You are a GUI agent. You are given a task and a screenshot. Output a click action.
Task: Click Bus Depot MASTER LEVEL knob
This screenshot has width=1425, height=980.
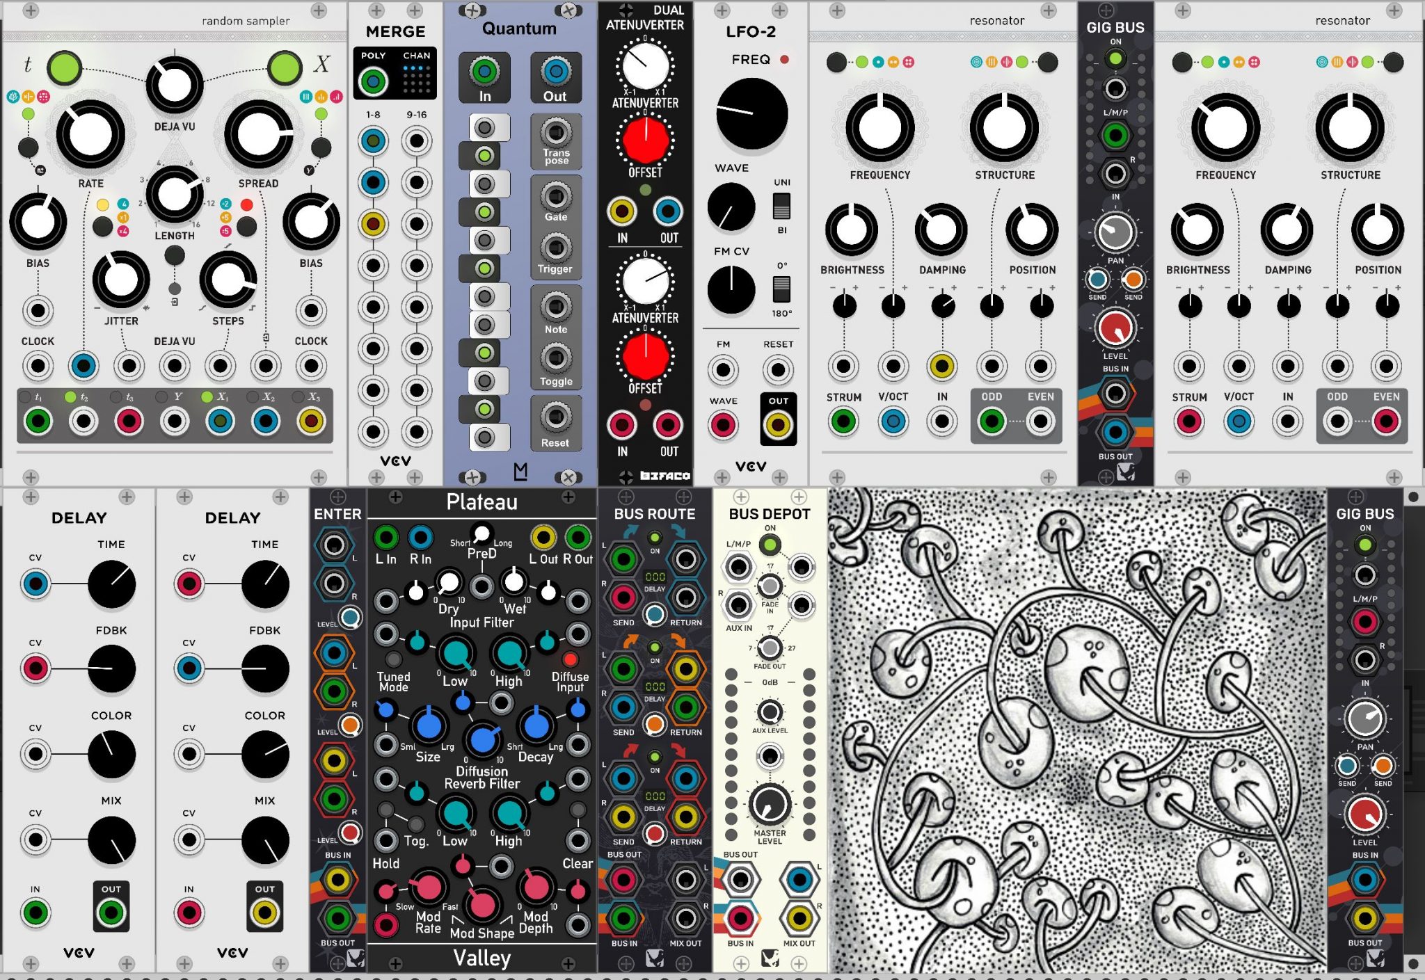click(x=770, y=805)
